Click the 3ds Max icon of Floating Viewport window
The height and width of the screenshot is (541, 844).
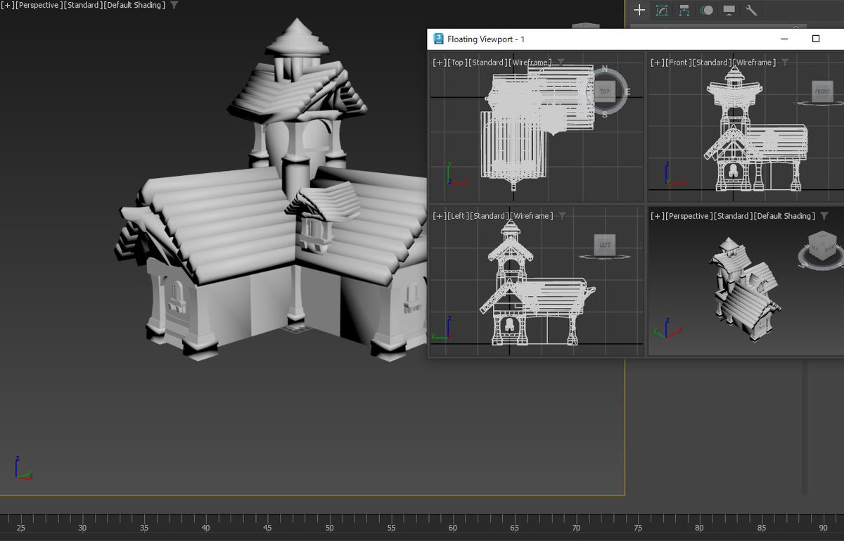tap(438, 39)
